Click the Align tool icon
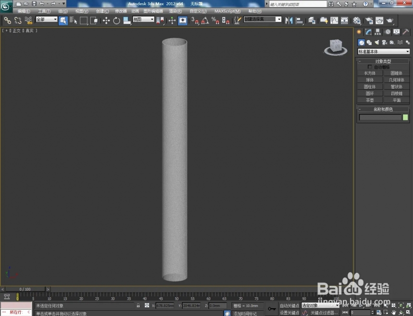Image resolution: width=413 pixels, height=316 pixels. click(300, 21)
